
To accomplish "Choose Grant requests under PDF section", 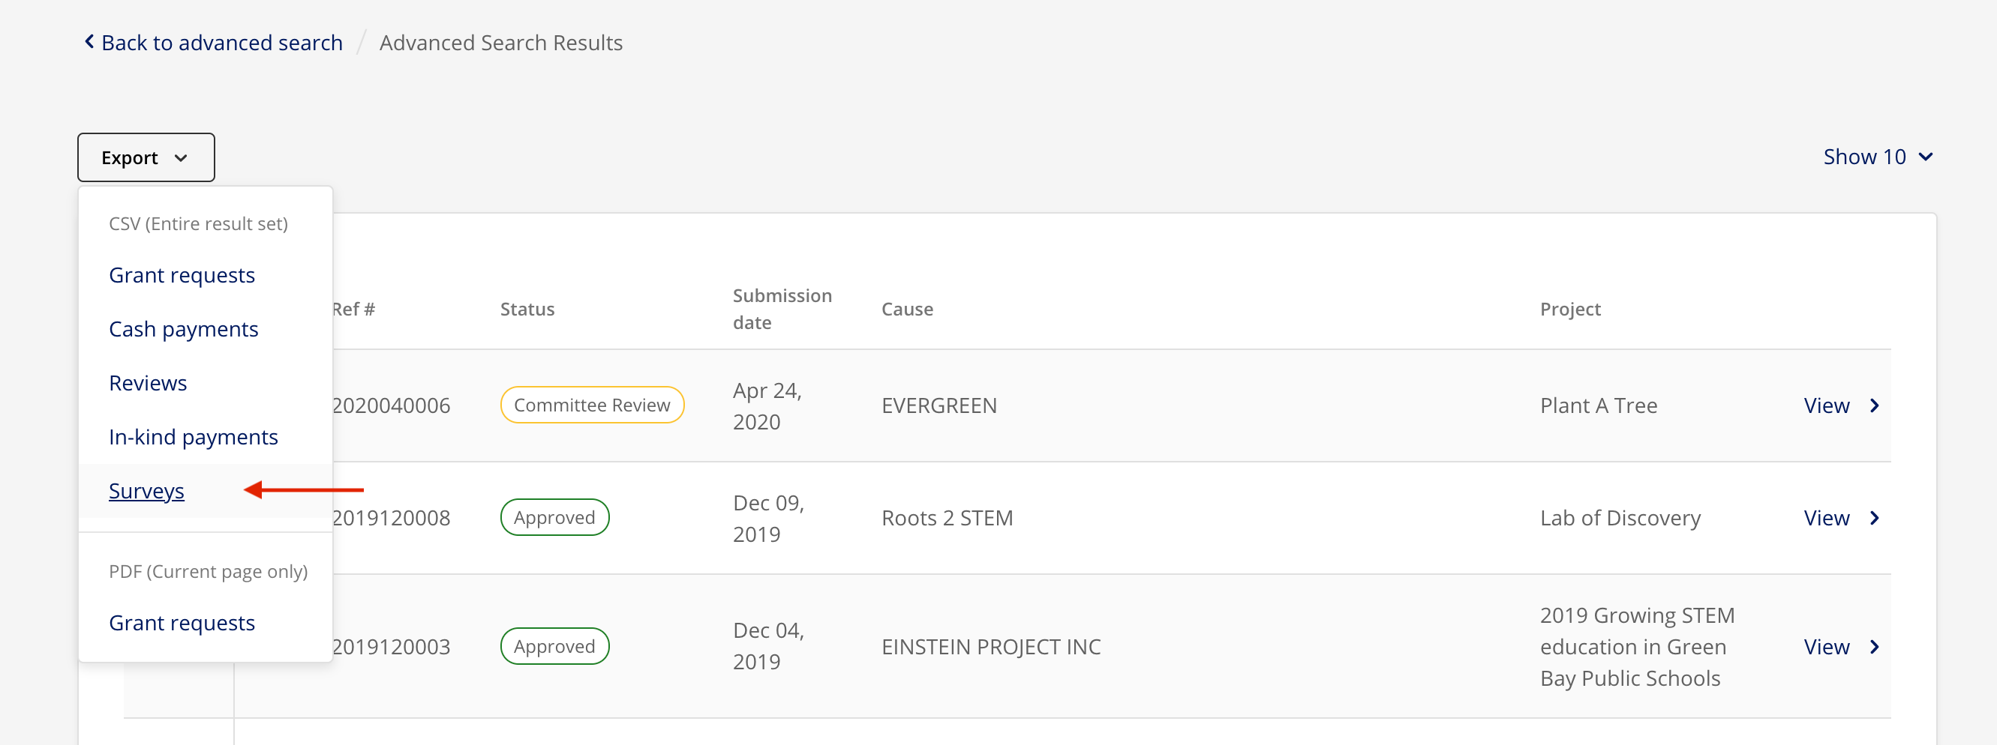I will pos(182,623).
